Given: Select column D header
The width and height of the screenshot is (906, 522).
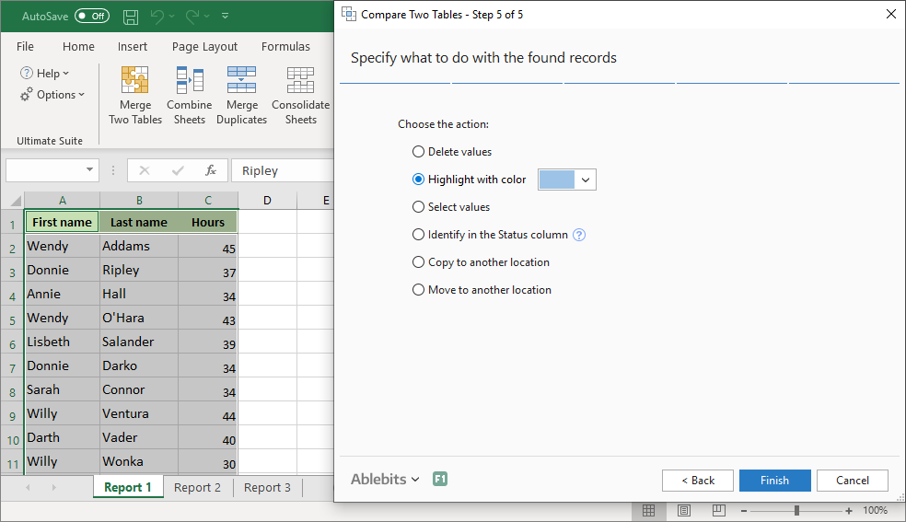Looking at the screenshot, I should 267,201.
